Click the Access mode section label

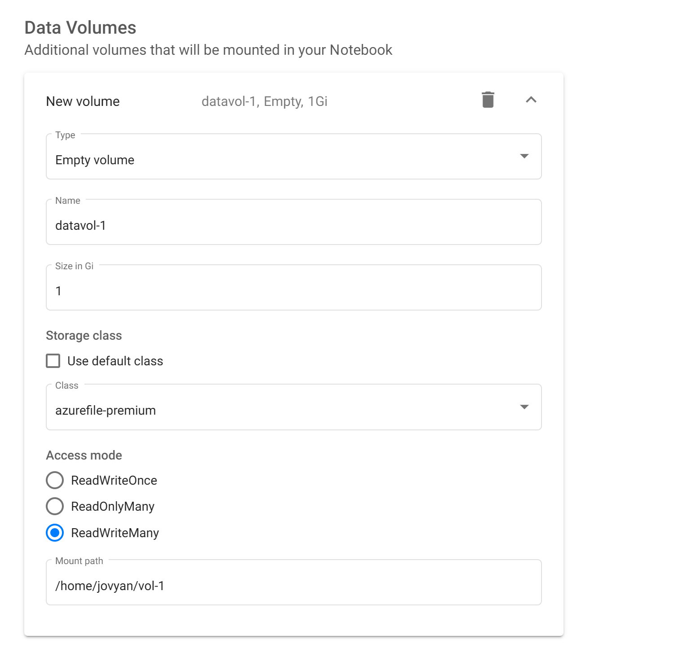click(84, 455)
